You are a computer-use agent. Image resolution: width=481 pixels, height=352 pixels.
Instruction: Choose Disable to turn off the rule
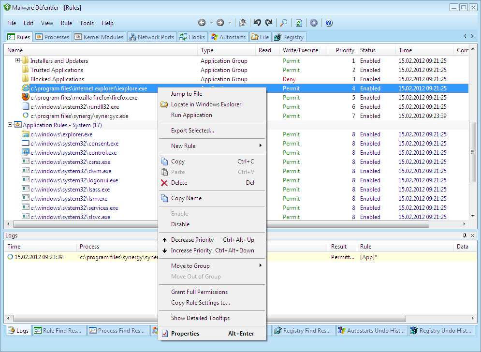click(x=180, y=224)
